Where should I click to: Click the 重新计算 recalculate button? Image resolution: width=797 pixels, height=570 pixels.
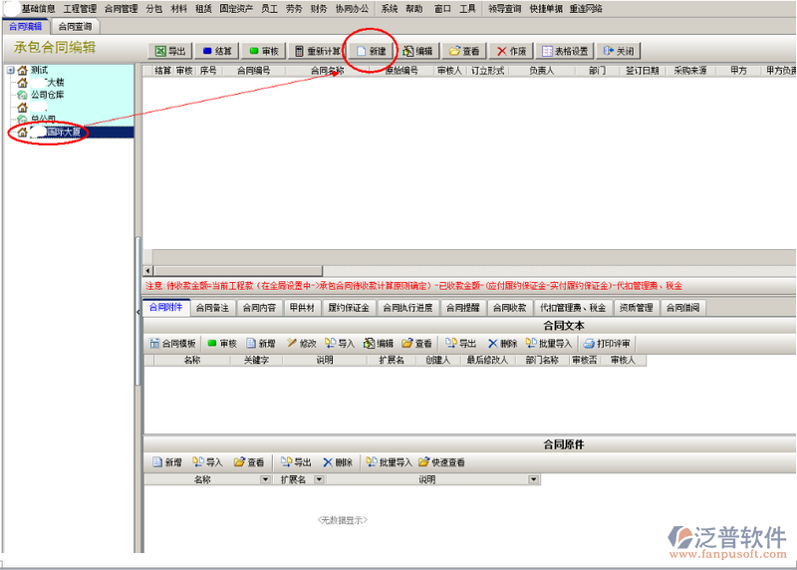pos(317,51)
